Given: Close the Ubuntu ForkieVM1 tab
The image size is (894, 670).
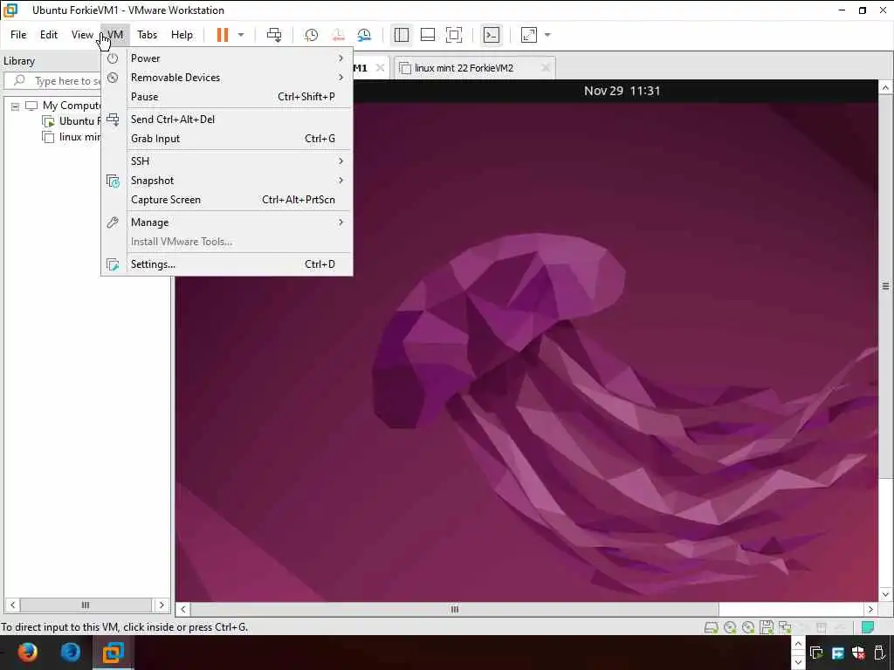Looking at the screenshot, I should point(381,68).
